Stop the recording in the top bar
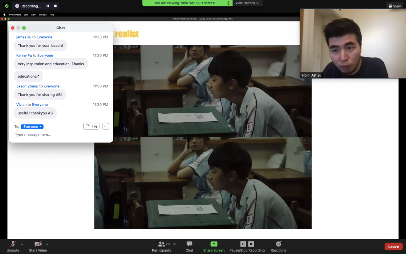The width and height of the screenshot is (406, 254). click(55, 6)
